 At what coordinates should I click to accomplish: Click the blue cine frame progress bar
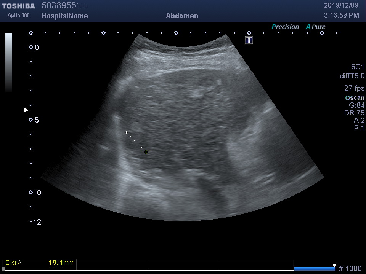[x=315, y=268]
